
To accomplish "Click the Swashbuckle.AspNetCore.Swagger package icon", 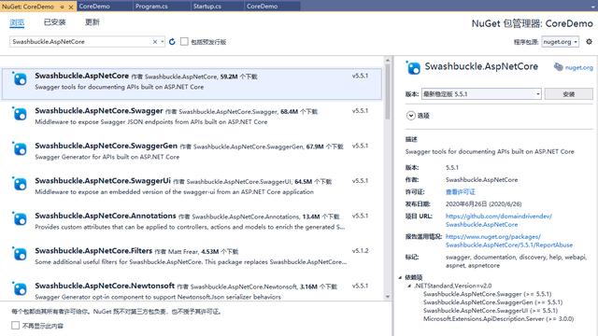I will click(x=20, y=114).
